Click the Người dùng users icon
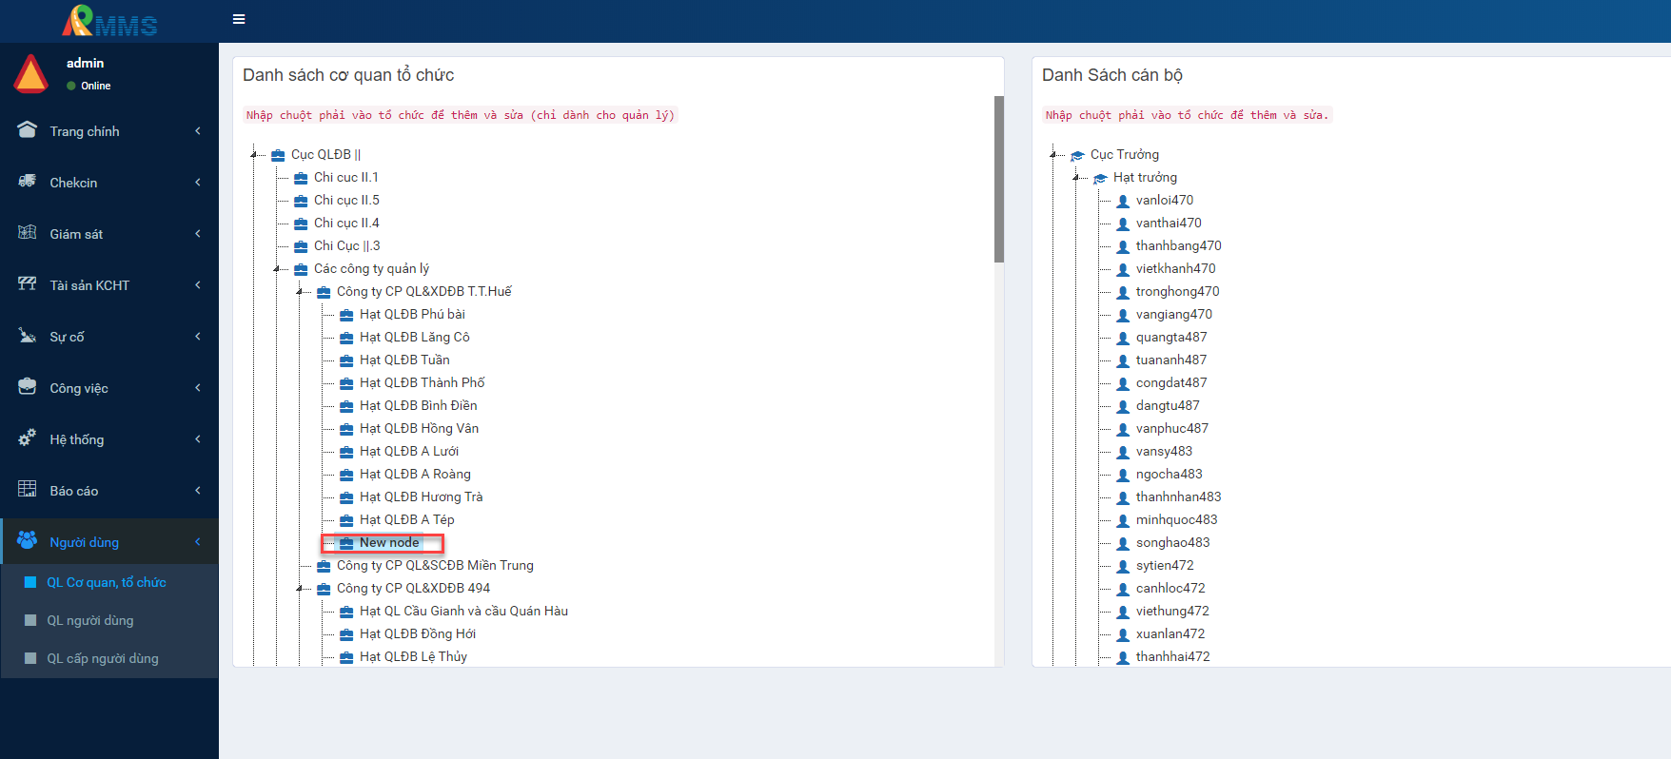Image resolution: width=1671 pixels, height=759 pixels. click(28, 541)
